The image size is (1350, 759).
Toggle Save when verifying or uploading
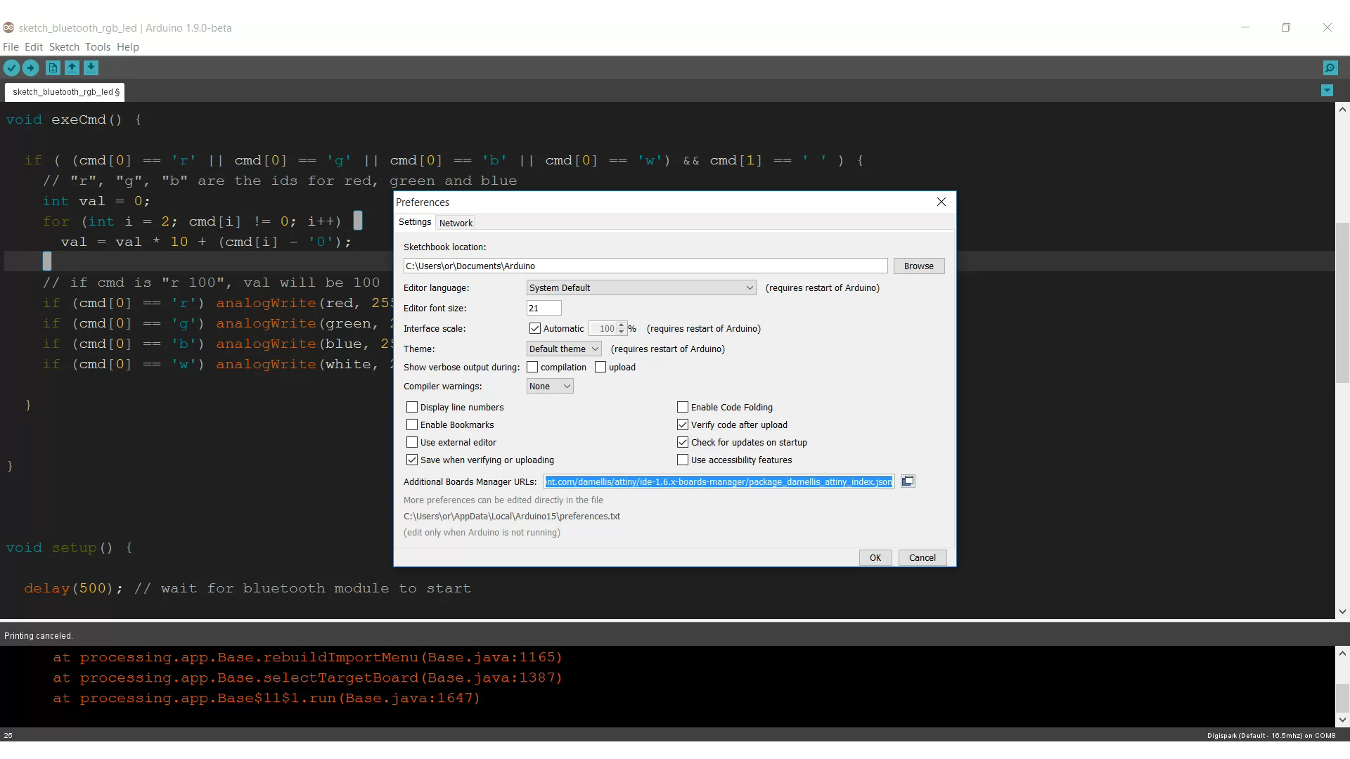412,460
